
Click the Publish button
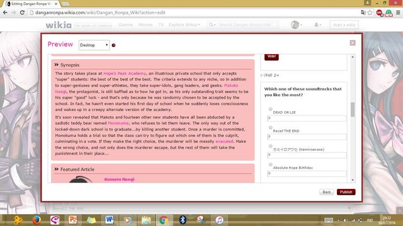pos(346,192)
